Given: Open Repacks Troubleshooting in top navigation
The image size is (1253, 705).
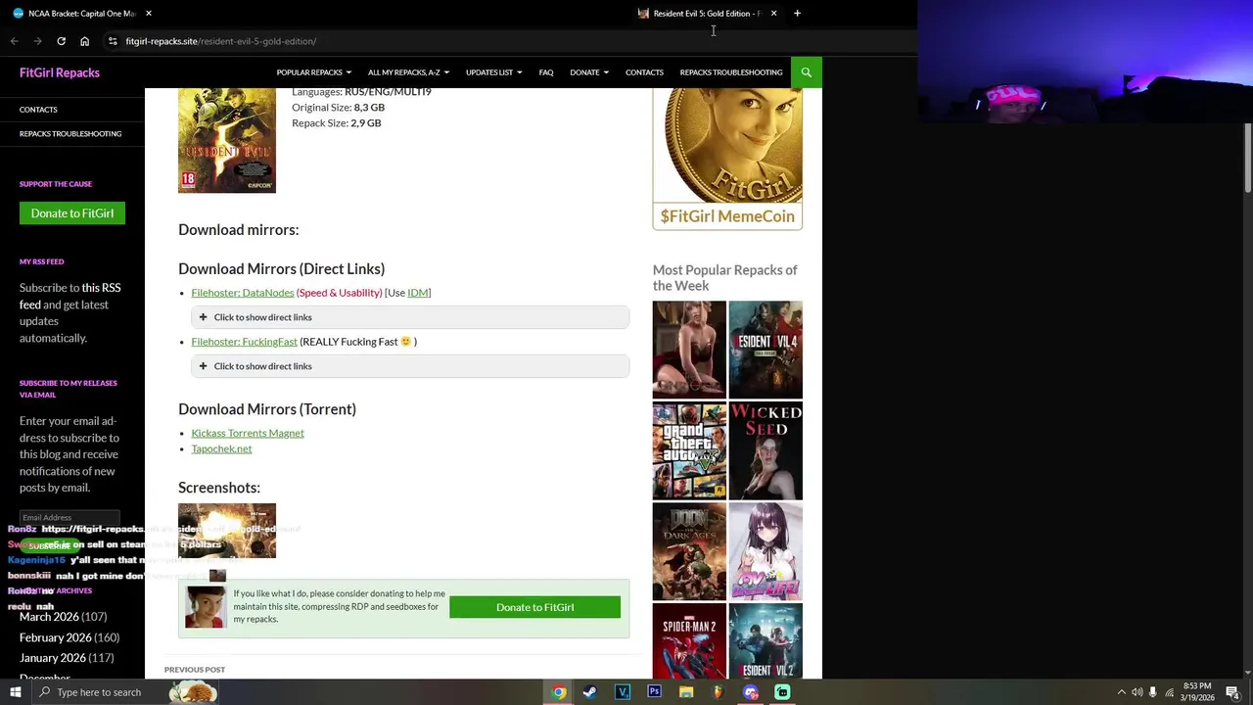Looking at the screenshot, I should click(x=731, y=72).
